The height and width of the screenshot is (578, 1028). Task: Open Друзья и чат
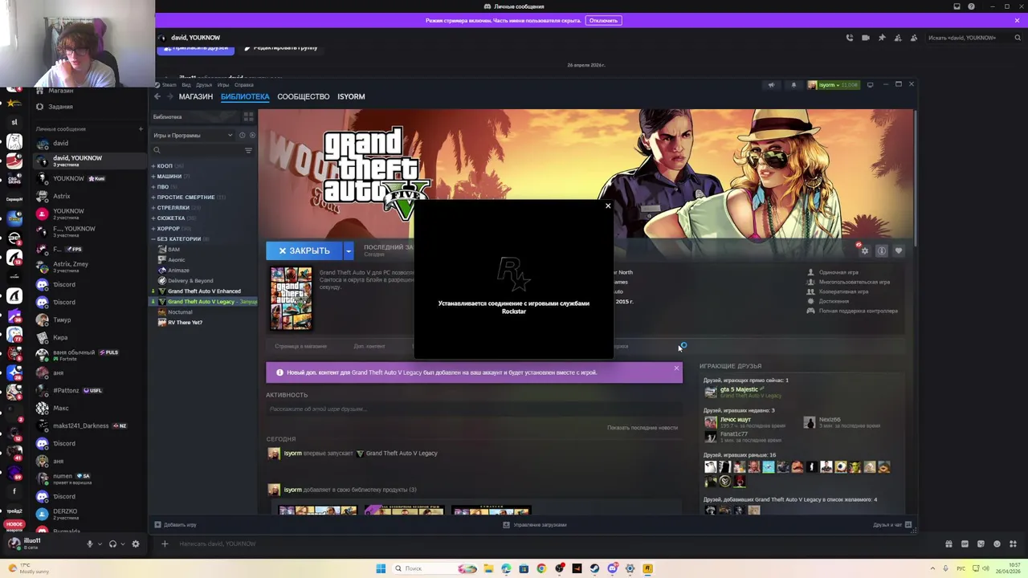pos(892,525)
